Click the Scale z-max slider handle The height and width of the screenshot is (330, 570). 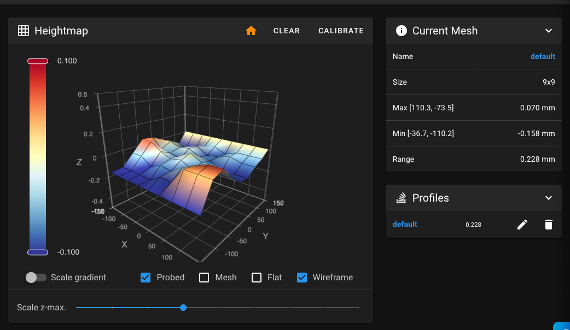tap(183, 308)
